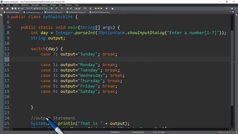Click the horizontal scrollbar right arrow
238x134 pixels.
click(229, 129)
